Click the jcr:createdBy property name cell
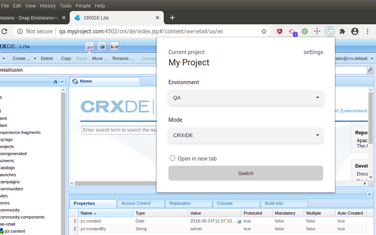This screenshot has width=376, height=235. coord(106,229)
